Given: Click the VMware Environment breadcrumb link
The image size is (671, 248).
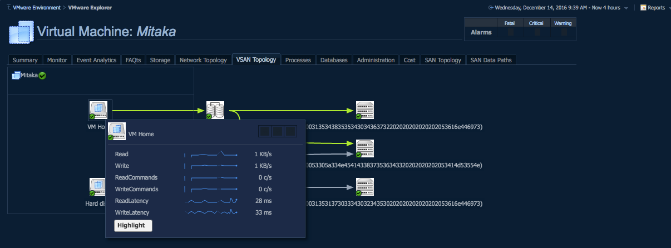Looking at the screenshot, I should pos(37,8).
